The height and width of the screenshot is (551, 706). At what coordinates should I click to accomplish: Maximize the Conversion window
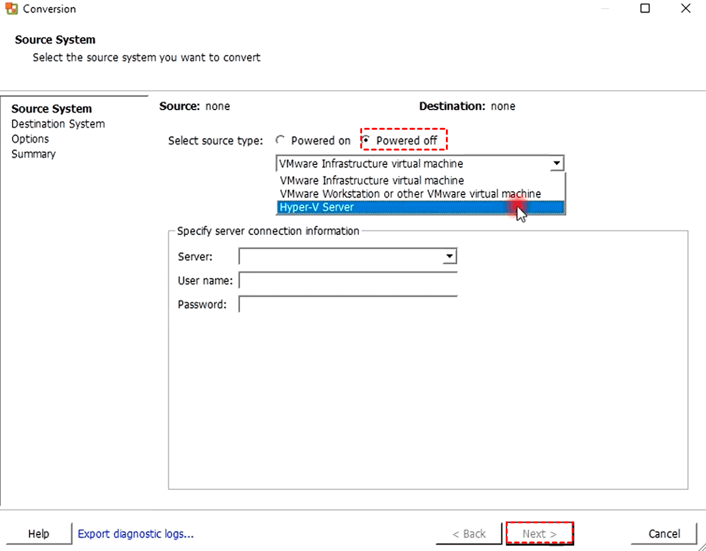[645, 9]
